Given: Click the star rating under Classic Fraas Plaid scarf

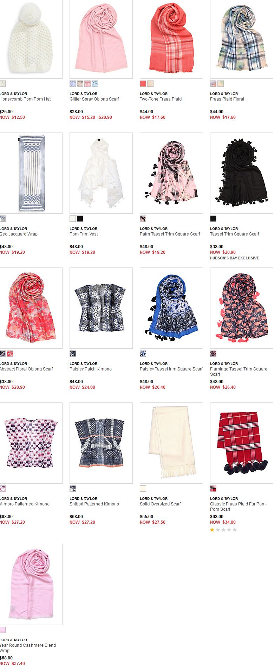Looking at the screenshot, I should [x=223, y=530].
